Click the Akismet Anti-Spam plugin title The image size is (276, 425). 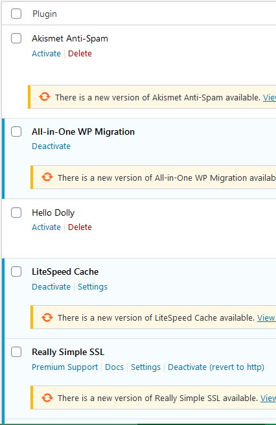[x=70, y=38]
